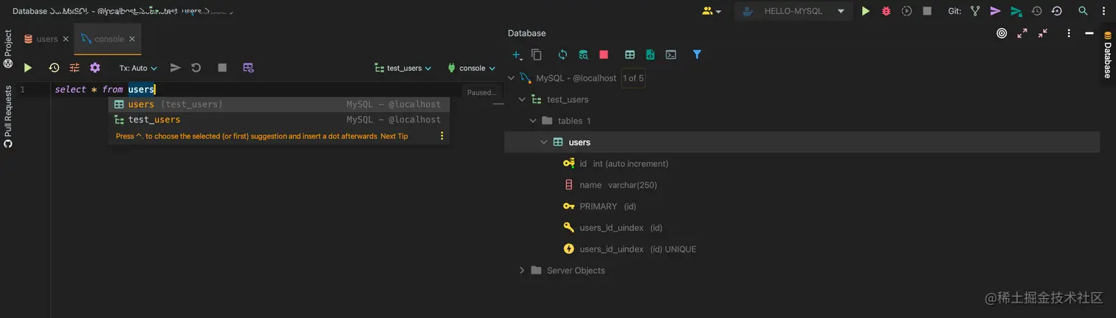This screenshot has width=1116, height=318.
Task: Click the green Git push icon
Action: 1016,11
